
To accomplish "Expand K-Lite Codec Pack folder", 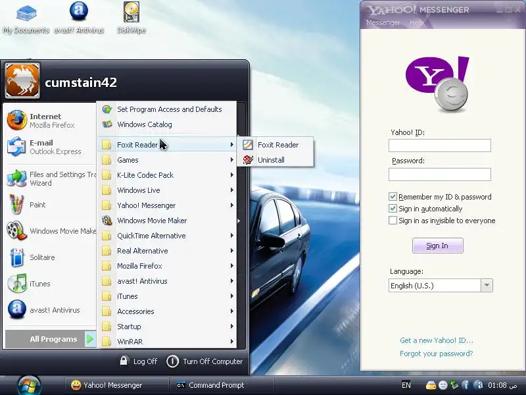I will point(167,175).
